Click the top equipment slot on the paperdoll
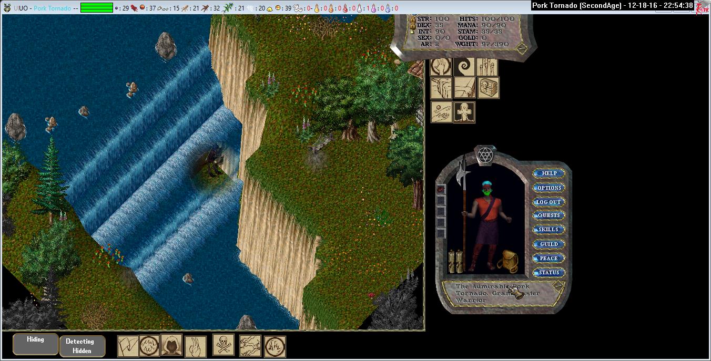The width and height of the screenshot is (711, 361). click(x=441, y=189)
